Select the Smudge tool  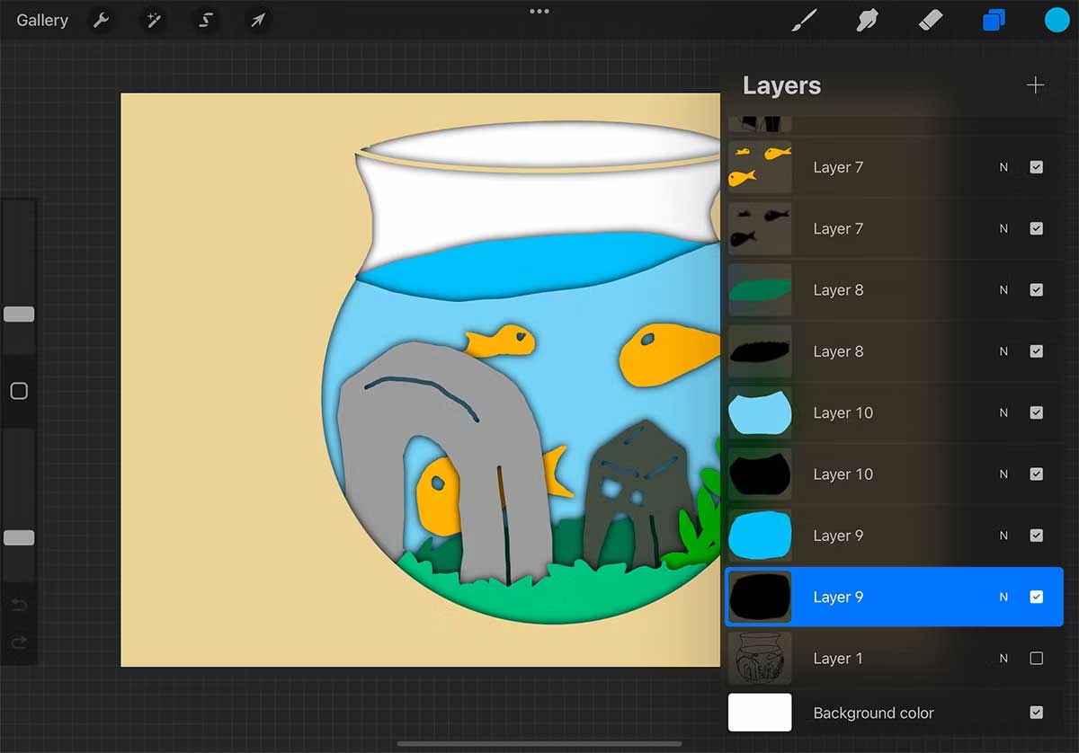(866, 20)
